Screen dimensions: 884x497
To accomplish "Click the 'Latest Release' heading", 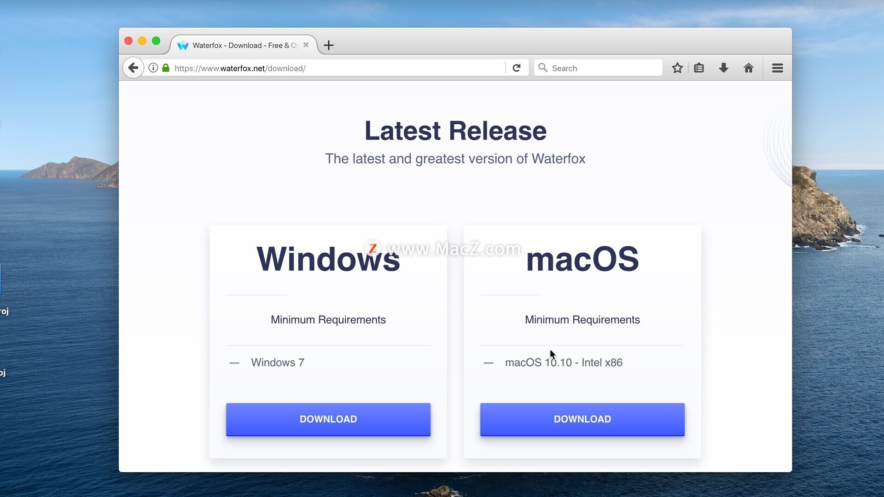I will 455,131.
